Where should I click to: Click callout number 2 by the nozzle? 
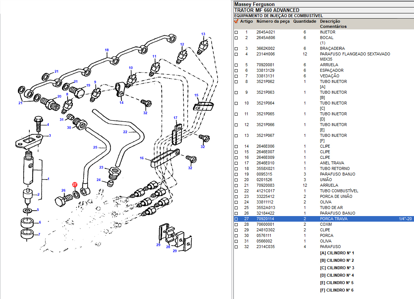point(38,194)
